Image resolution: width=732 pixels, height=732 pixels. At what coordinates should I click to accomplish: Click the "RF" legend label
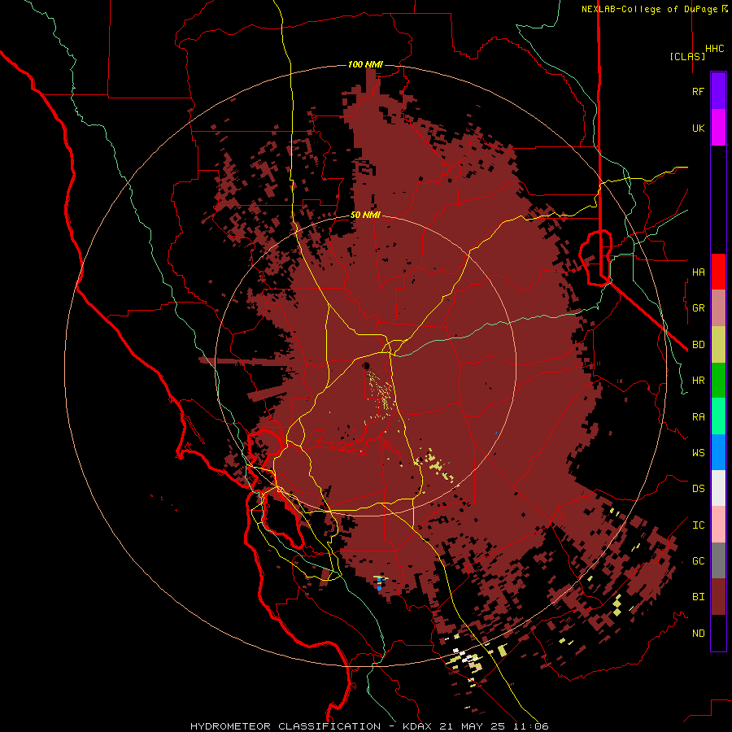[x=698, y=91]
